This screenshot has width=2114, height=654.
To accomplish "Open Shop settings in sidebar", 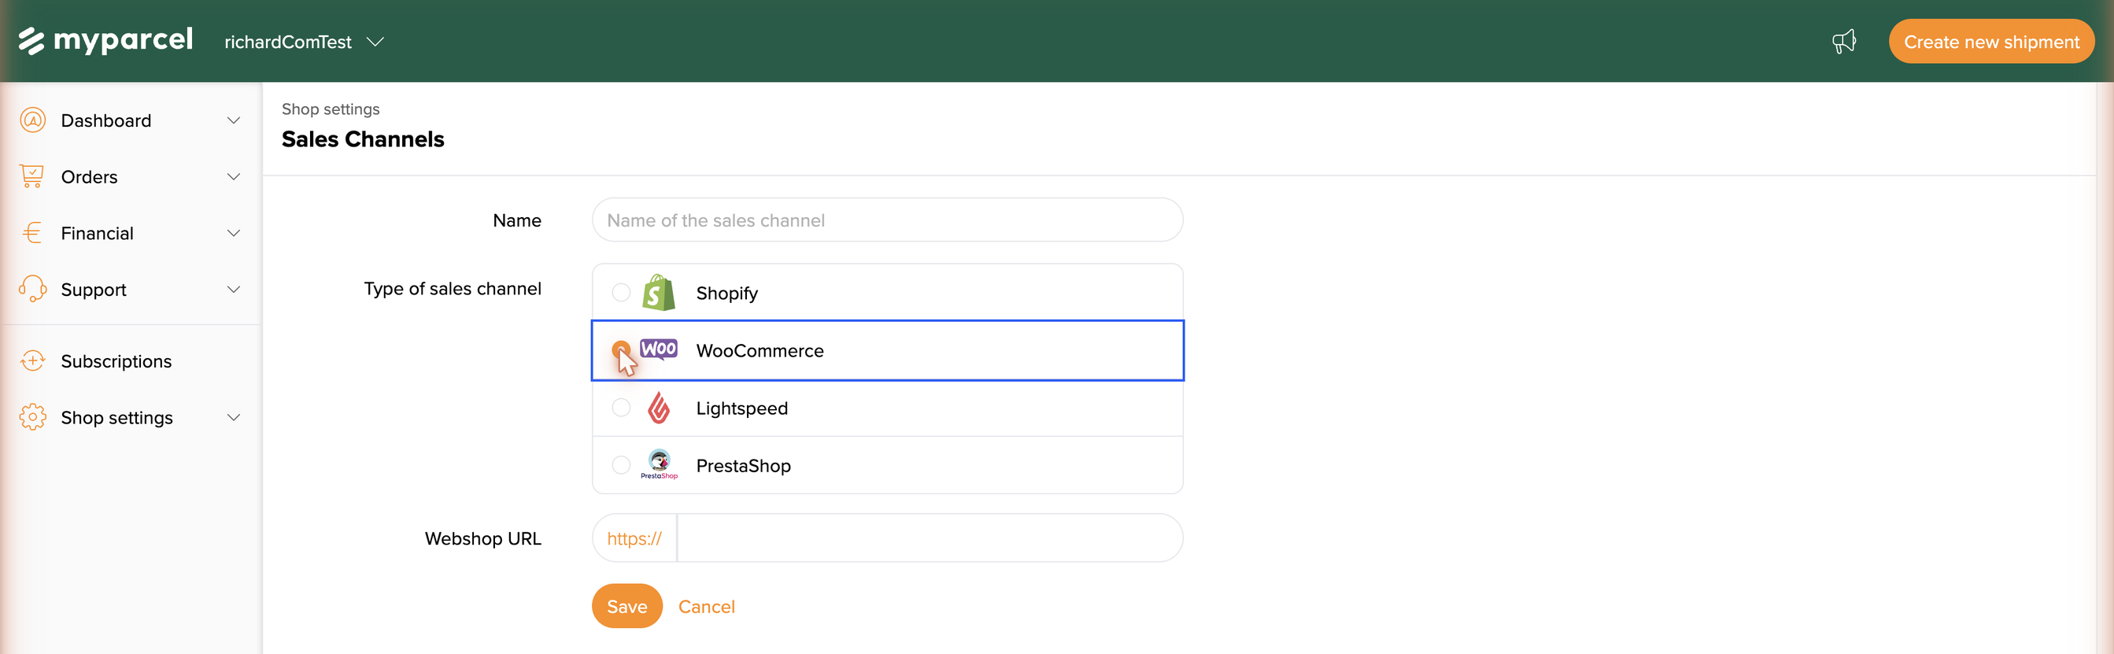I will [131, 417].
